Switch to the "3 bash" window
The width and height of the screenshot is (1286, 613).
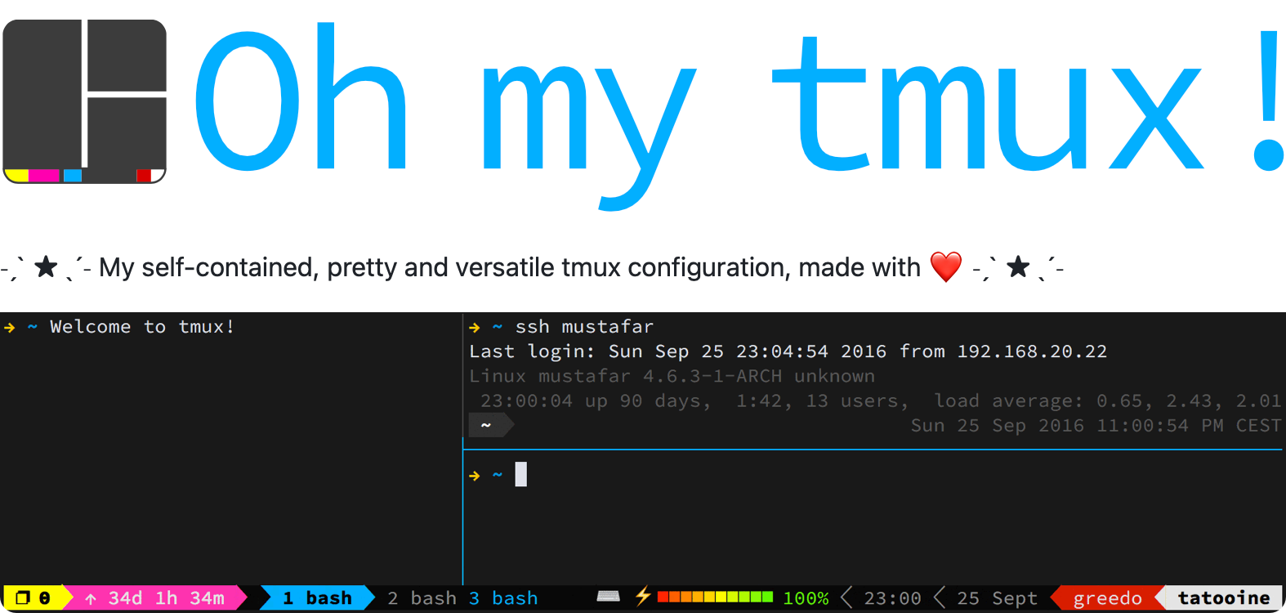pyautogui.click(x=503, y=598)
